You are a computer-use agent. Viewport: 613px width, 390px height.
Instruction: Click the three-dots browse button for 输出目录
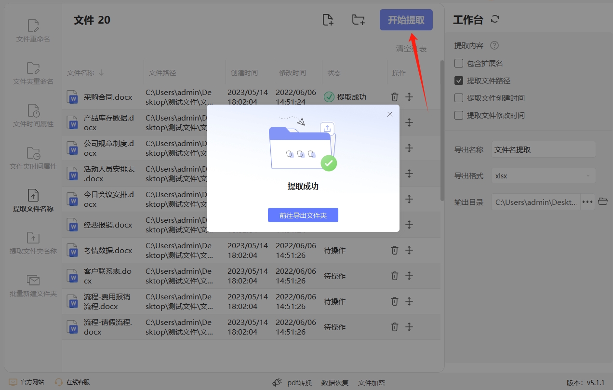pyautogui.click(x=587, y=202)
